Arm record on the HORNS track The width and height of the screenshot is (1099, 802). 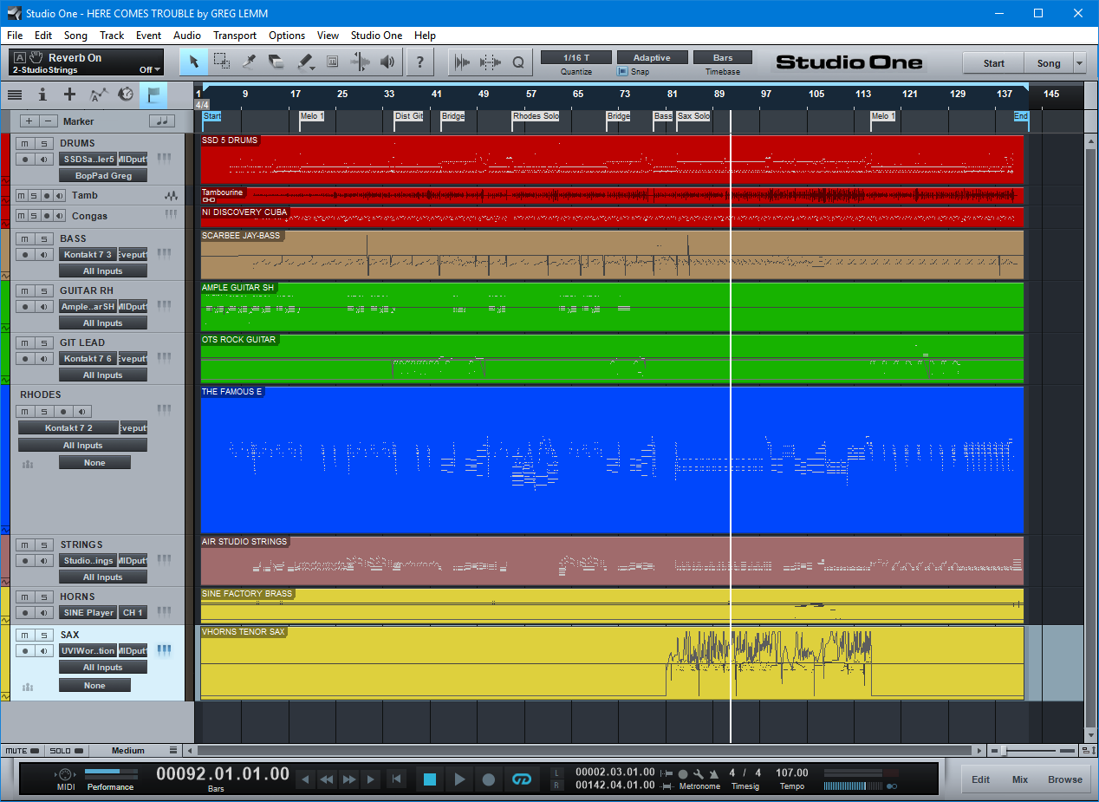25,612
